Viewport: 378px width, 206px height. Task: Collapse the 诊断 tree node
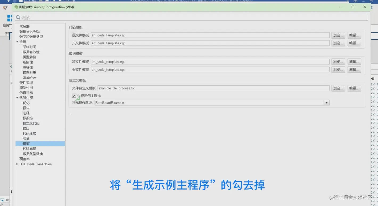tap(17, 42)
